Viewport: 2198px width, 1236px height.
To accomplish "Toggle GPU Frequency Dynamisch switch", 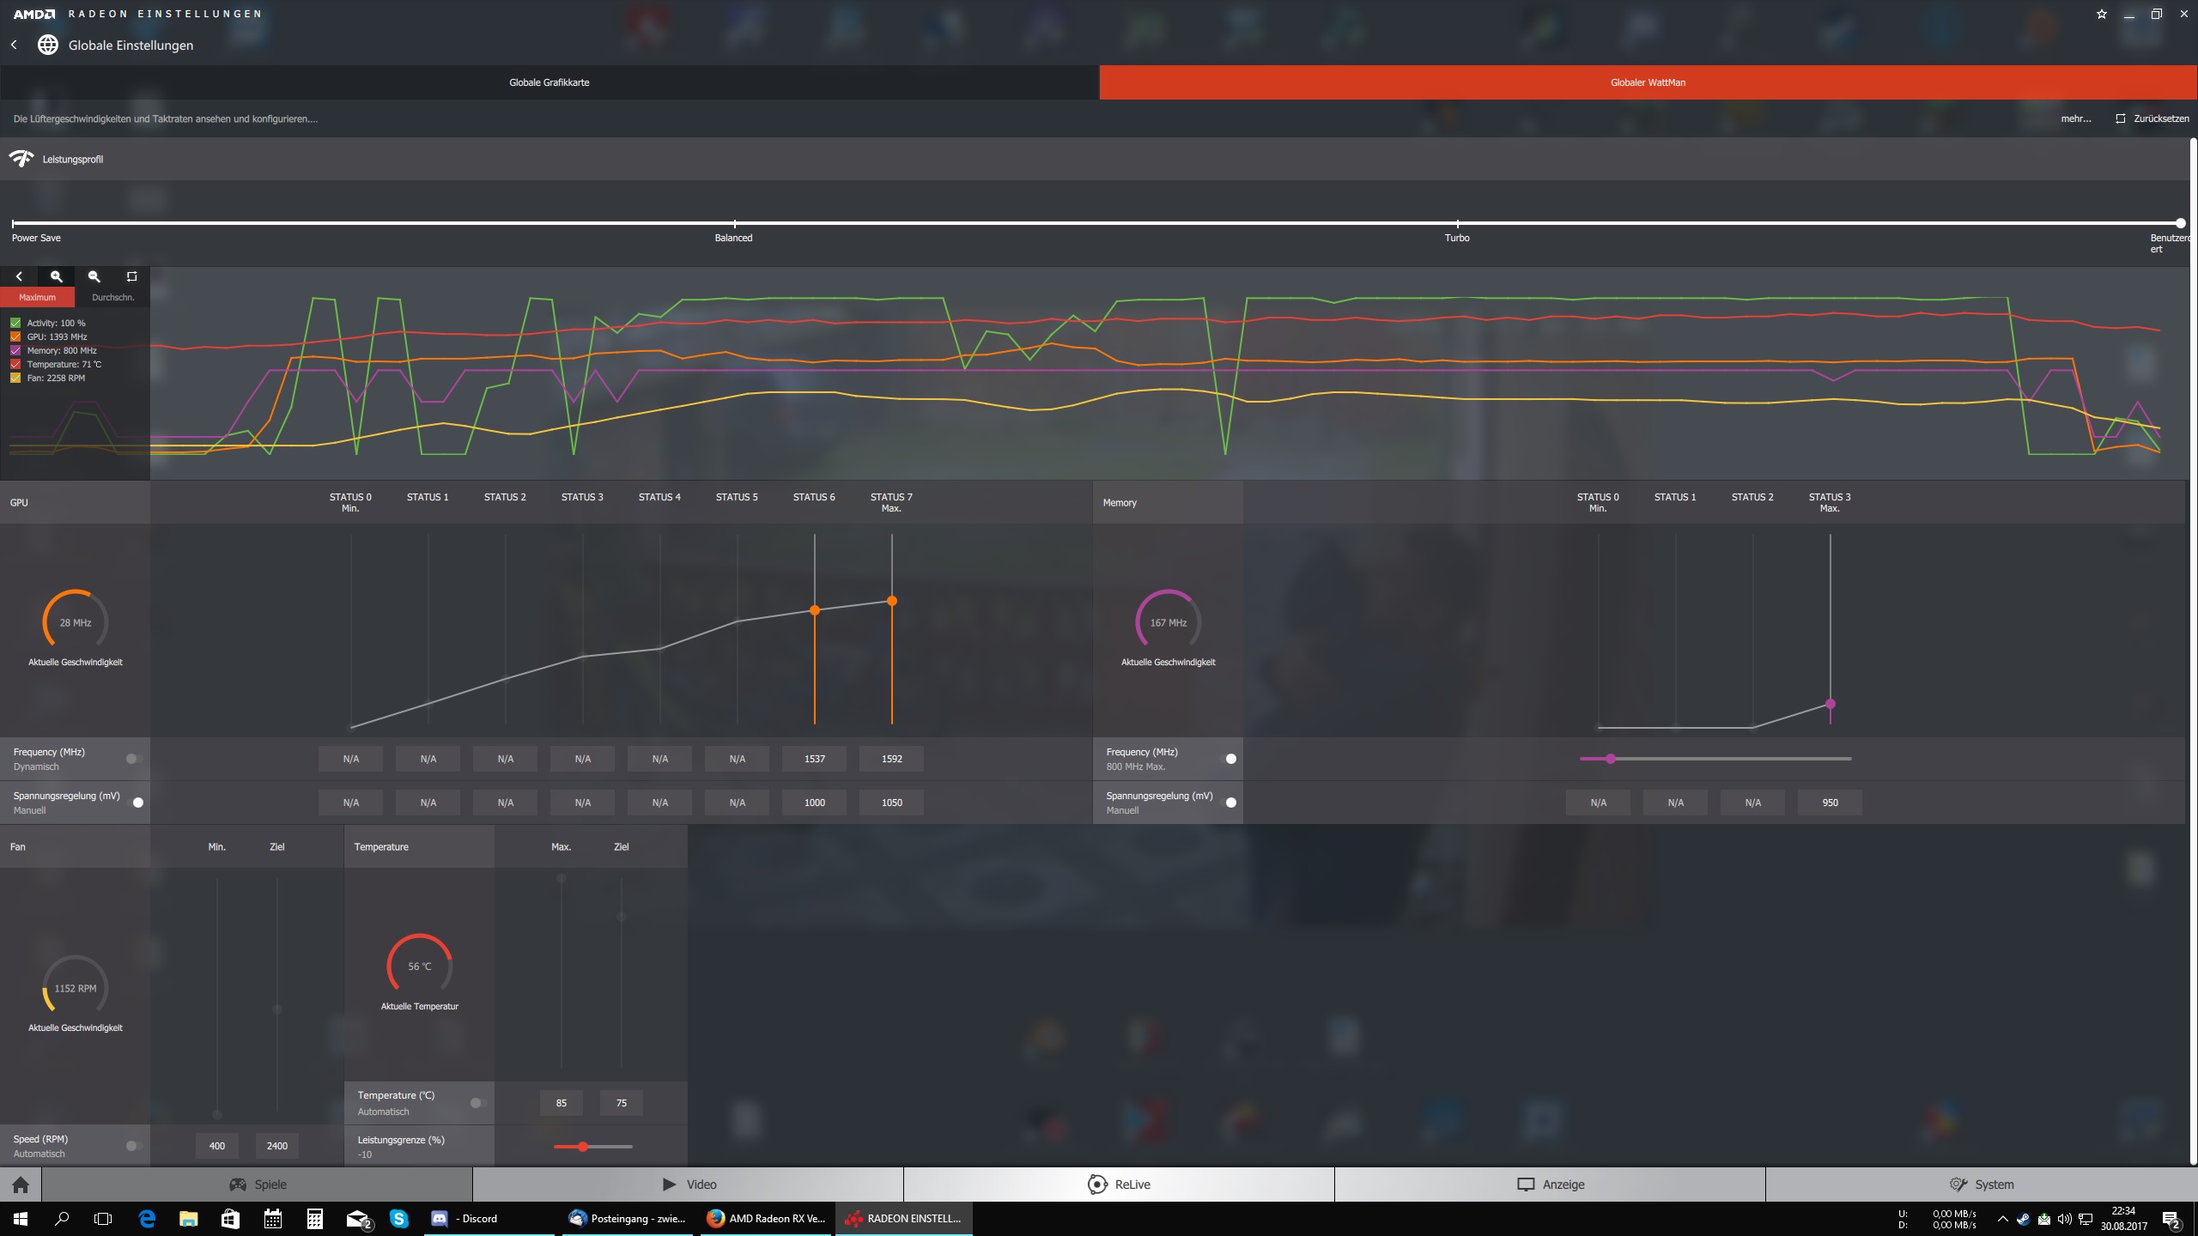I will [x=133, y=759].
